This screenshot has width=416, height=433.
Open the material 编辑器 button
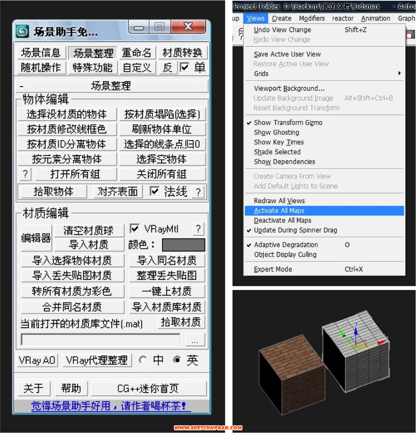point(36,238)
